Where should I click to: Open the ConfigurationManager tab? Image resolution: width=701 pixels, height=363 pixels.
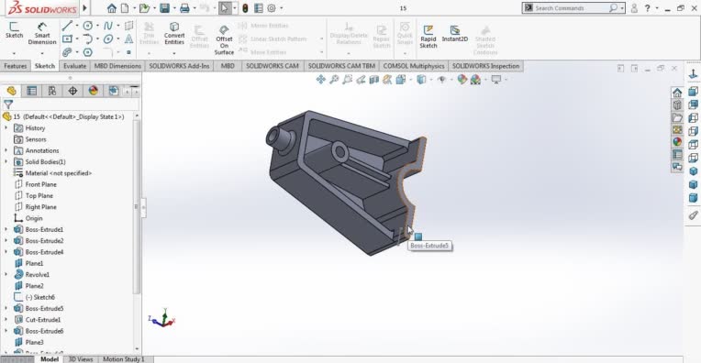(52, 91)
